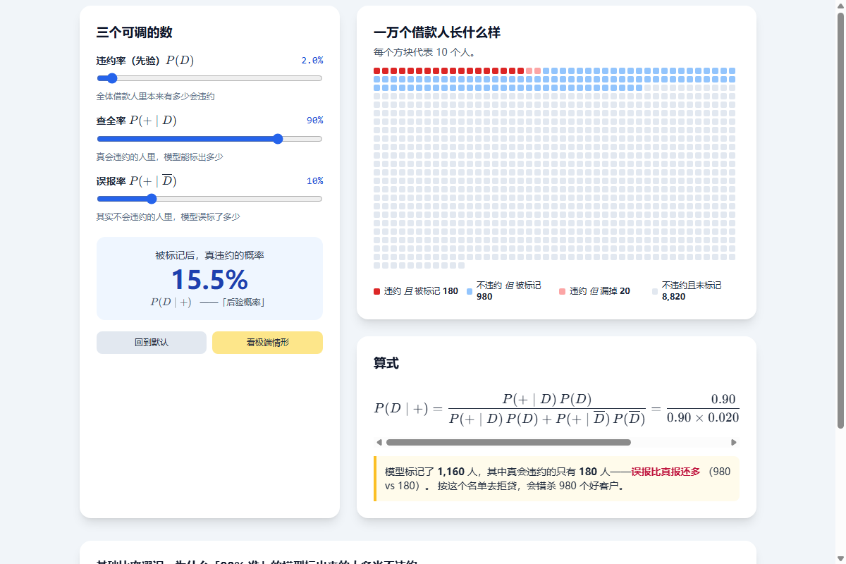Click the 误报比真报还多 highlighted text
Viewport: 846px width, 564px height.
[x=666, y=472]
